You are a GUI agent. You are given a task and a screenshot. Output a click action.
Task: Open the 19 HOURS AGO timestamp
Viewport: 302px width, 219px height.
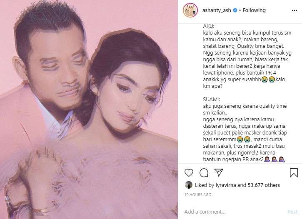tap(197, 194)
